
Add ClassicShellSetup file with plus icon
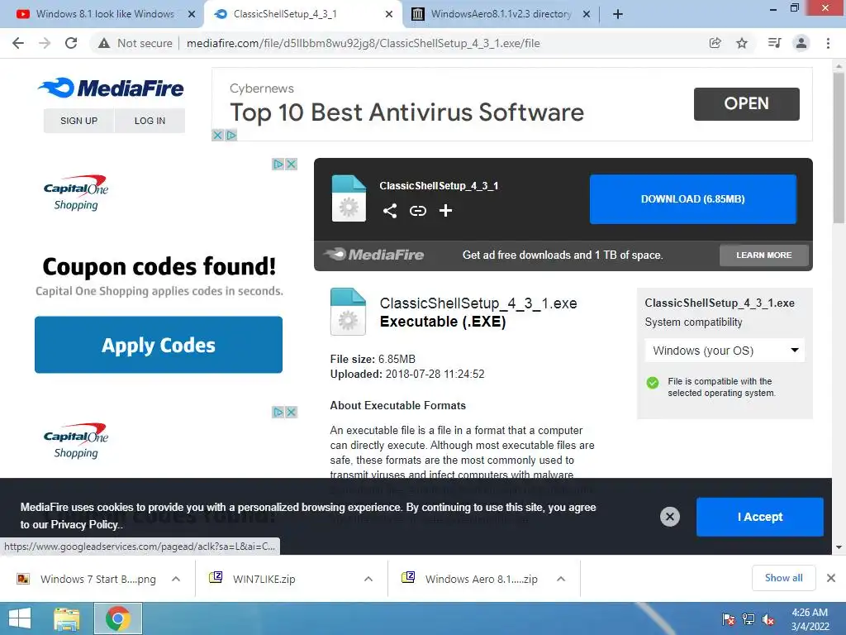445,211
